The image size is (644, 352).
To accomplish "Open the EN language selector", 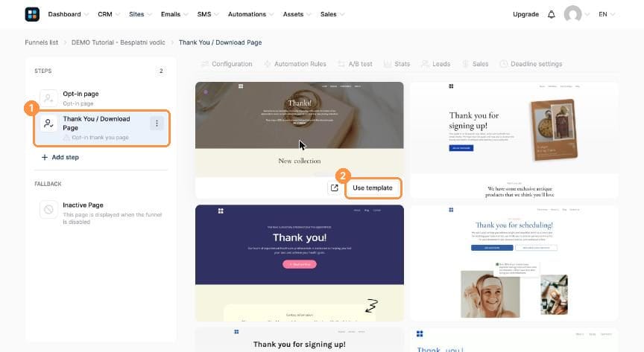I will coord(606,14).
